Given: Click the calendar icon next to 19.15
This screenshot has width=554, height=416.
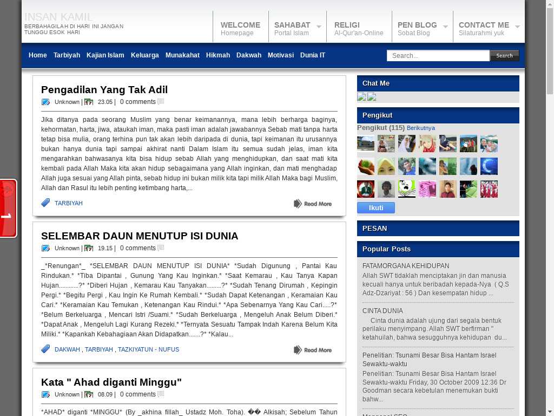Looking at the screenshot, I should (89, 248).
